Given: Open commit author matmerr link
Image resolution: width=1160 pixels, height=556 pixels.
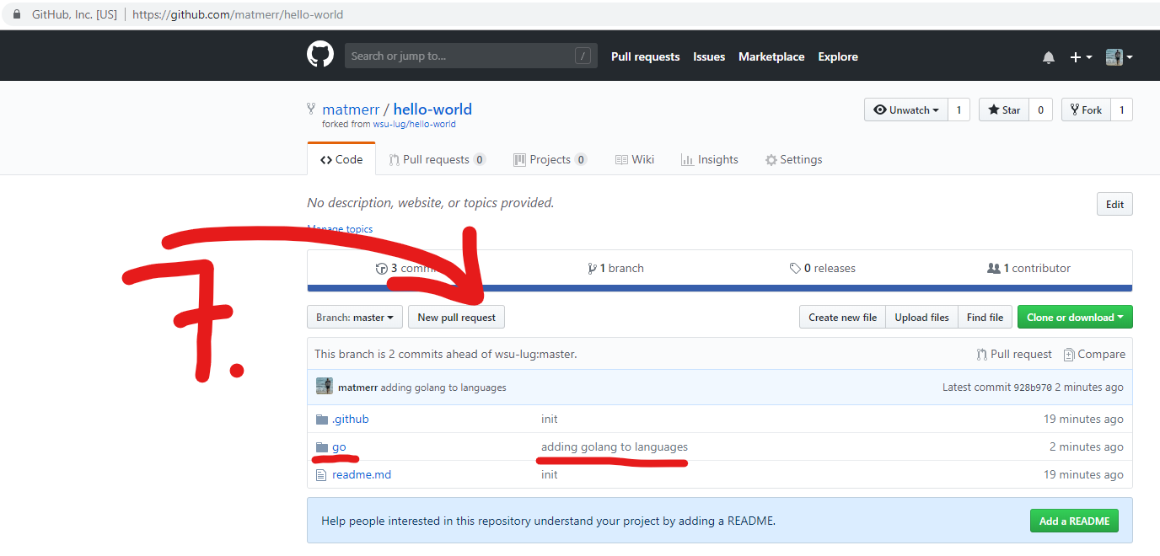Looking at the screenshot, I should pyautogui.click(x=357, y=388).
